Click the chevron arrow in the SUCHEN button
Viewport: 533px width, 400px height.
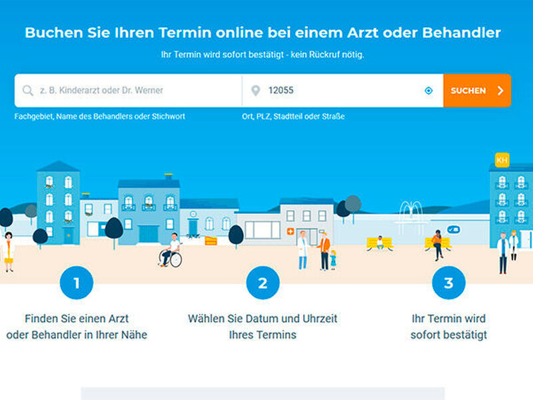click(x=500, y=91)
